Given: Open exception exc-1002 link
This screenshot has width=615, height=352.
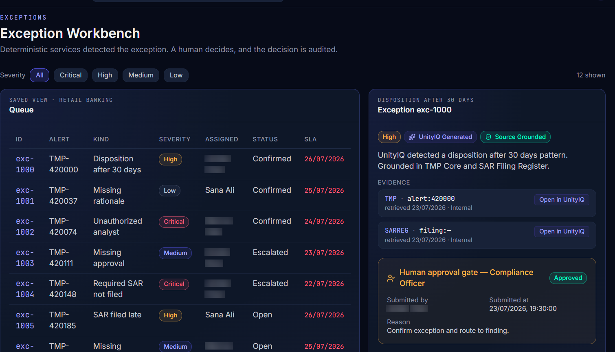Looking at the screenshot, I should pyautogui.click(x=25, y=227).
